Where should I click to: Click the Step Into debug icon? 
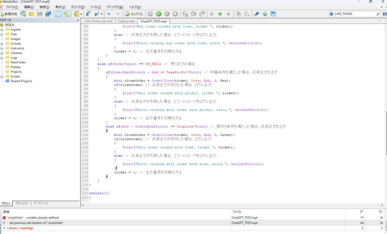pyautogui.click(x=185, y=14)
